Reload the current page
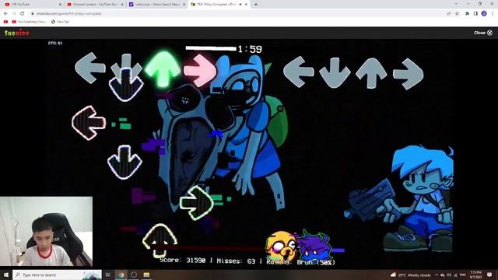Image resolution: width=498 pixels, height=280 pixels. point(23,14)
